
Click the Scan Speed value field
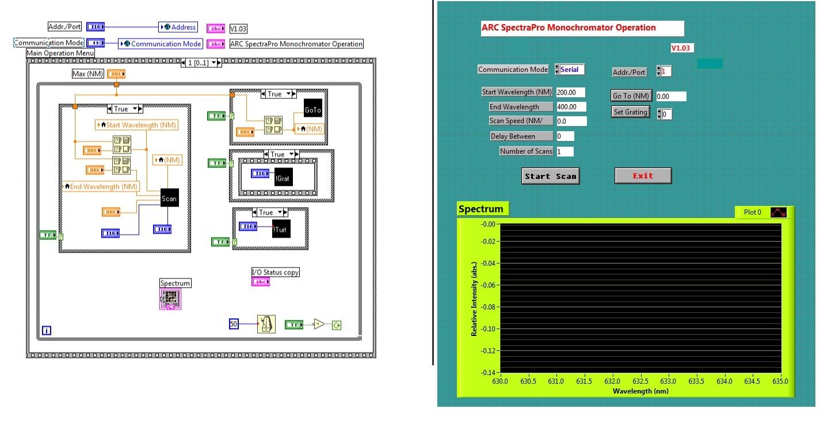click(x=571, y=121)
